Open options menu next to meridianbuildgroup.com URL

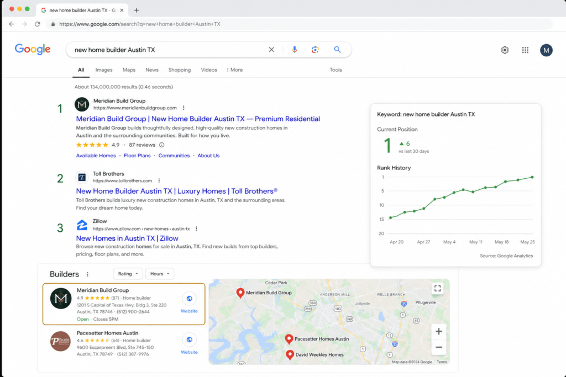pyautogui.click(x=184, y=108)
